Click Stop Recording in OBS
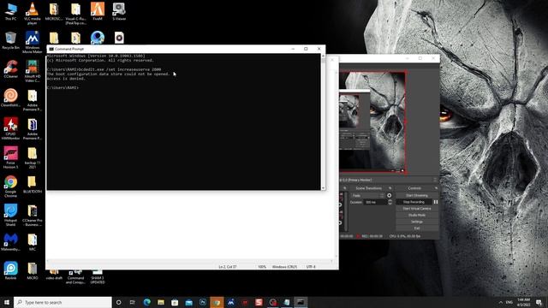Image resolution: width=548 pixels, height=308 pixels. coord(414,202)
